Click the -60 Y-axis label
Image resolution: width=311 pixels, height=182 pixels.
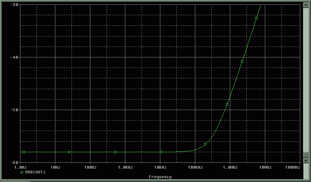14,162
